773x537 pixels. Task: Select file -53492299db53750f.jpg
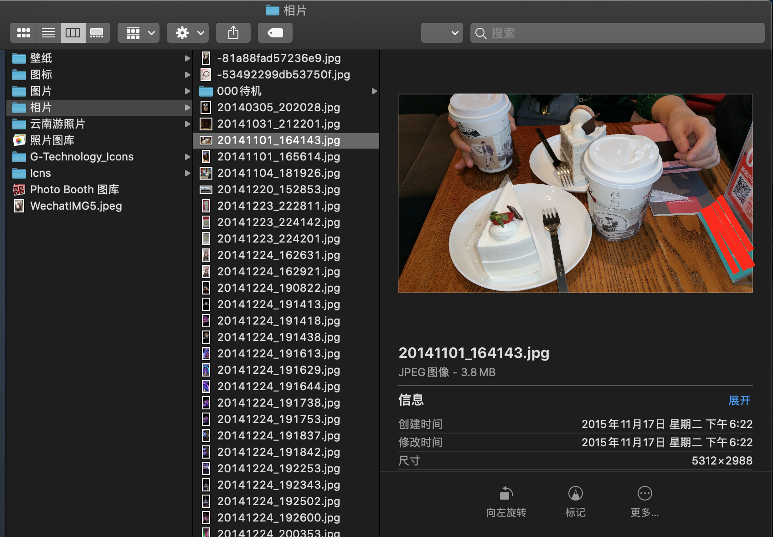(x=286, y=75)
